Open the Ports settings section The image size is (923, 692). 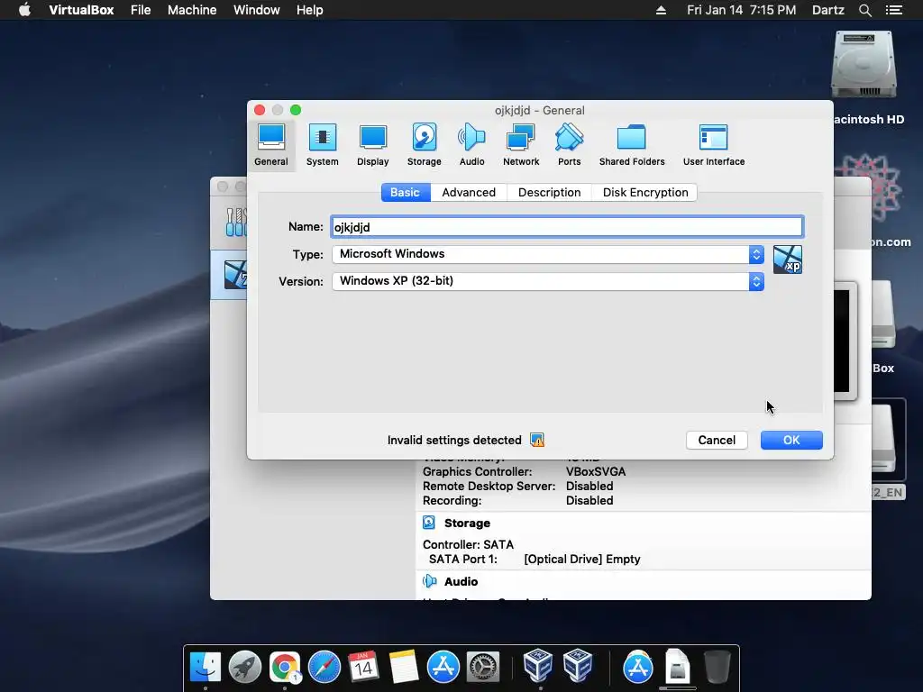tap(570, 145)
